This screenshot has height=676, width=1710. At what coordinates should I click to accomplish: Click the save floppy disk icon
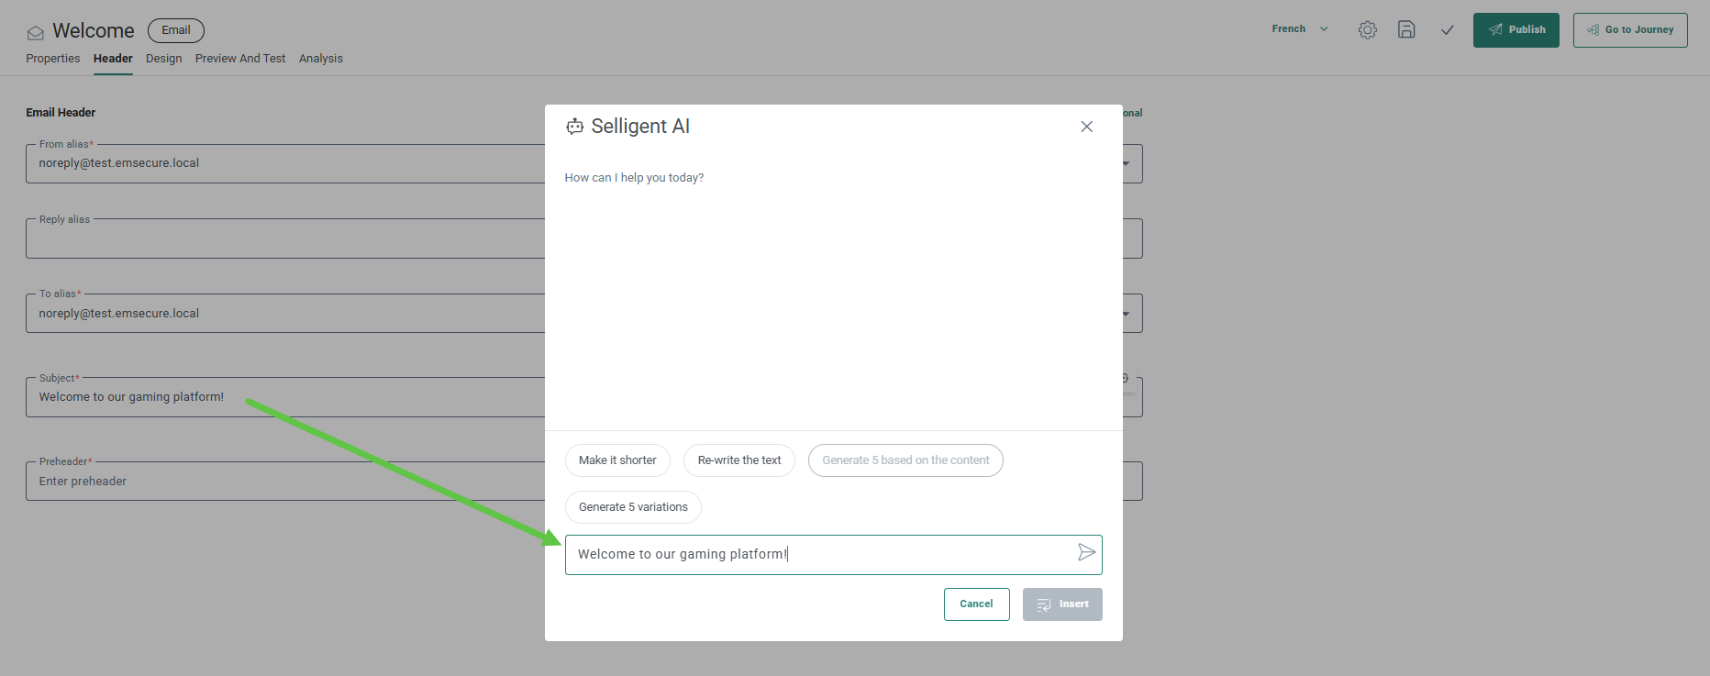(1406, 29)
